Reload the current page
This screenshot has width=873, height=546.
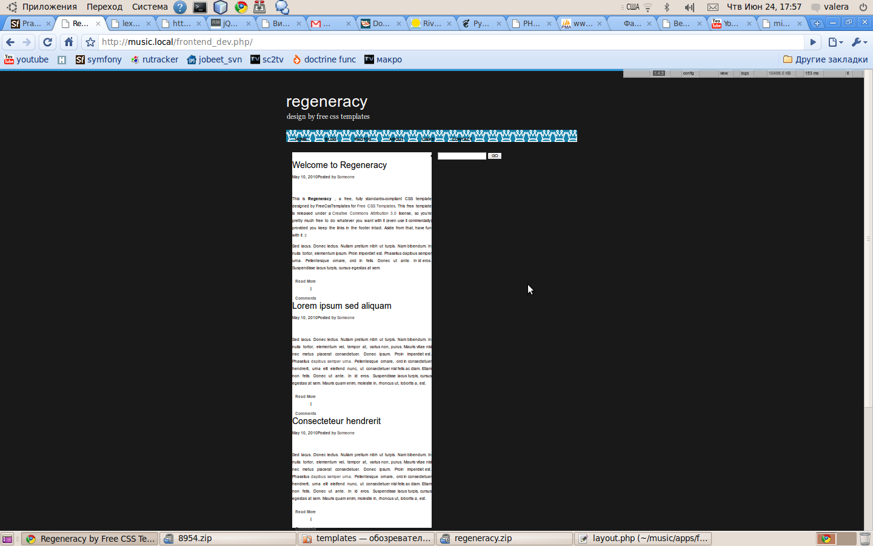point(48,42)
